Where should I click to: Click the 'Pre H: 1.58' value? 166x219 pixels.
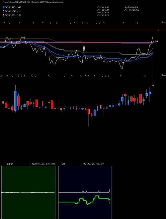tap(103, 10)
